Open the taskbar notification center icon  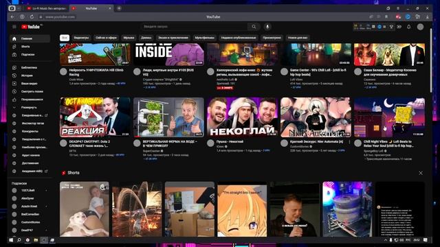[426, 240]
